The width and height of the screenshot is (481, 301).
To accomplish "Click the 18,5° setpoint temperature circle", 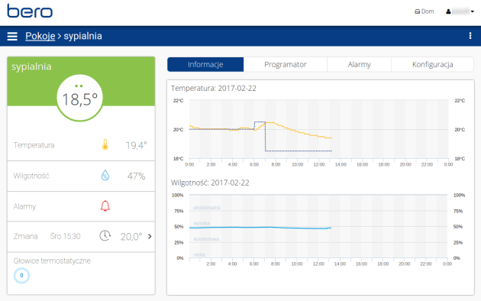I will click(79, 98).
